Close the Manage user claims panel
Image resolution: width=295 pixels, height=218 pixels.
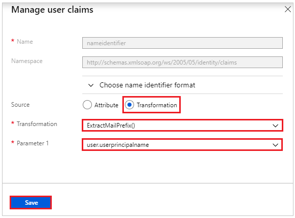point(288,9)
